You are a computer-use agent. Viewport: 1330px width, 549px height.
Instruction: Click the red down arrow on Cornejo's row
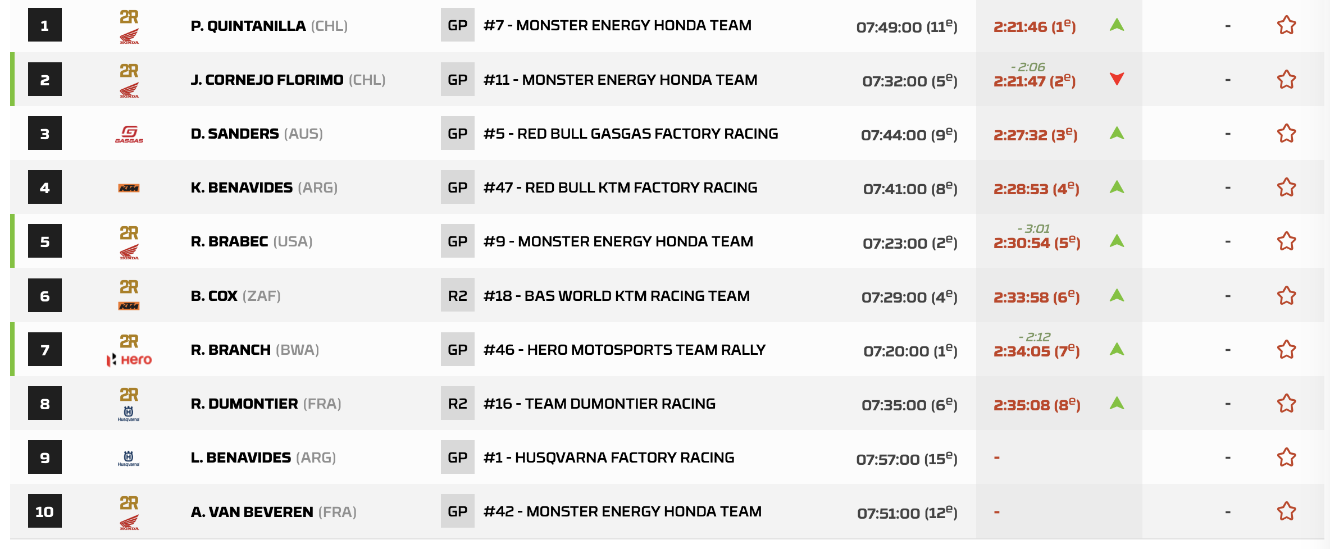1117,79
